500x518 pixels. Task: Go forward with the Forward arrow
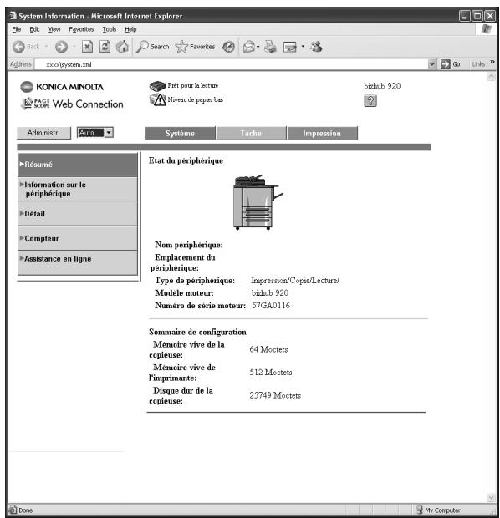(61, 47)
